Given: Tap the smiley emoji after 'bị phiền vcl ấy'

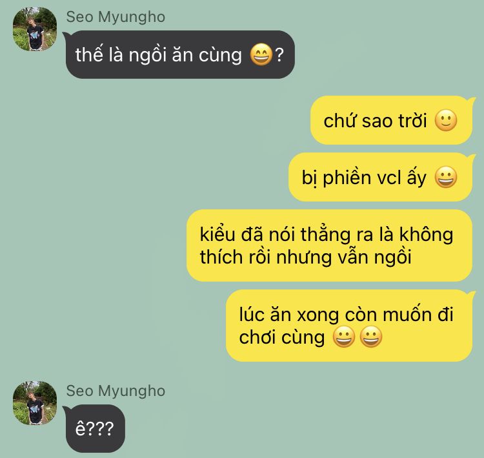Looking at the screenshot, I should coord(445,178).
